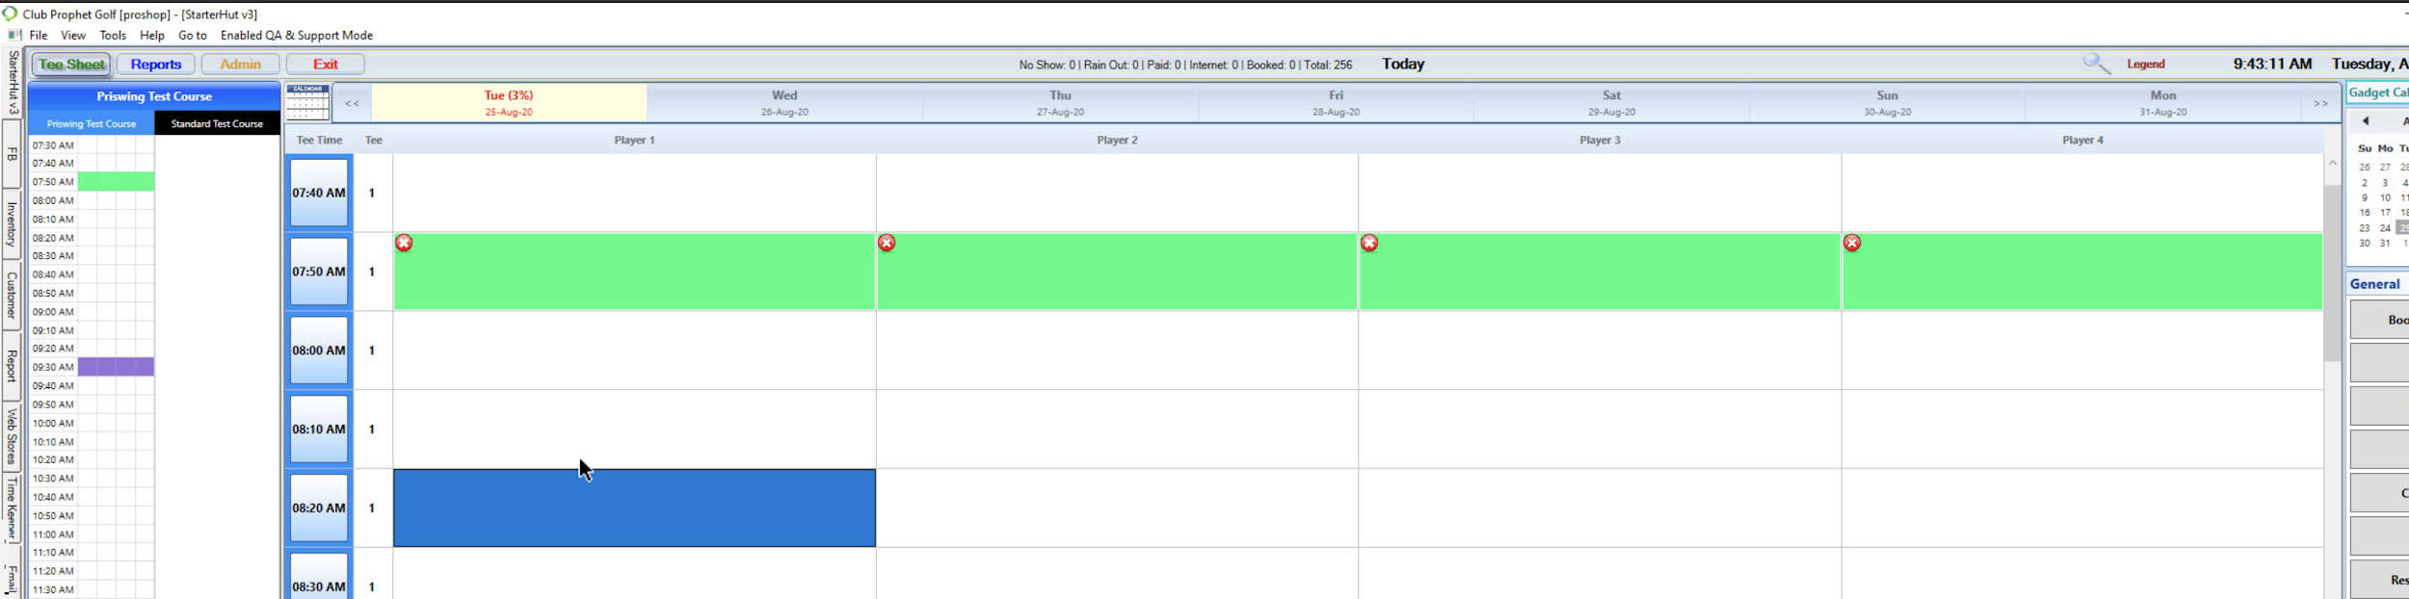Open the calendar picker icon
Screen dimensions: 2409x599
coord(307,102)
